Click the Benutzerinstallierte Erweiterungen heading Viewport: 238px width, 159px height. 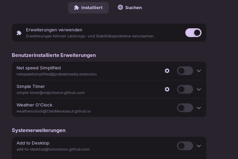54,55
